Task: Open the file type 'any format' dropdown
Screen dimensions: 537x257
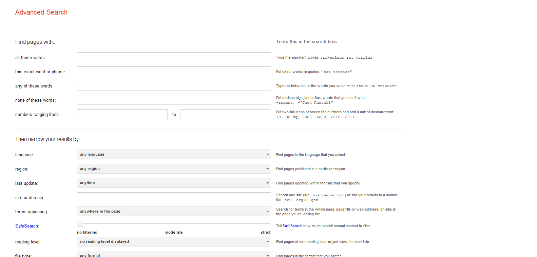Action: pos(174,255)
